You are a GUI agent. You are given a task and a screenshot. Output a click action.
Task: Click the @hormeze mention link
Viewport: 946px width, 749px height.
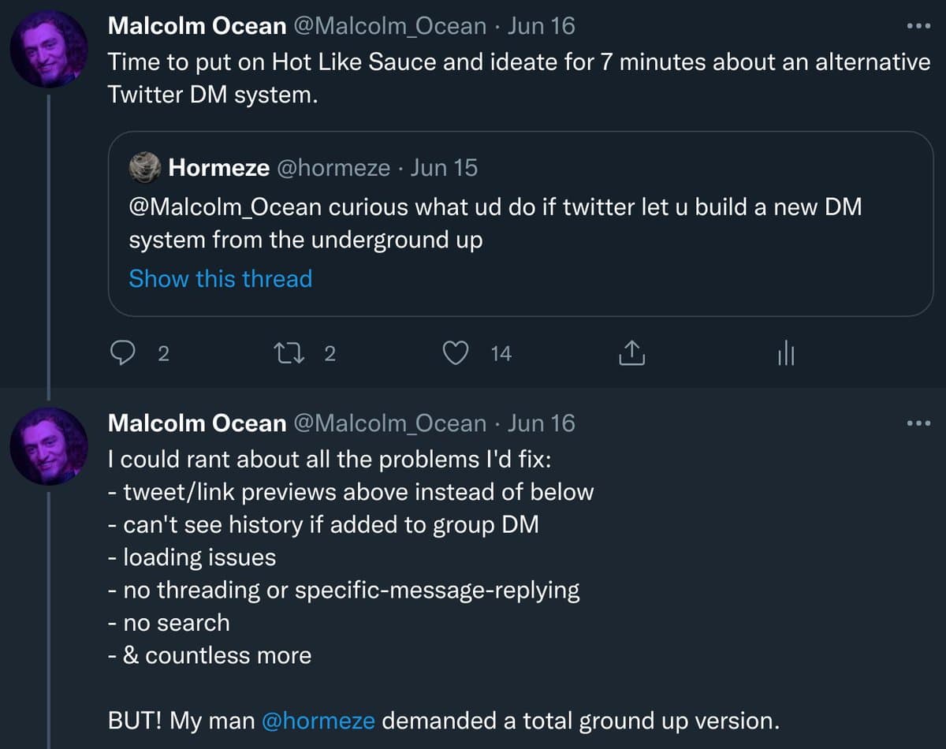tap(318, 721)
